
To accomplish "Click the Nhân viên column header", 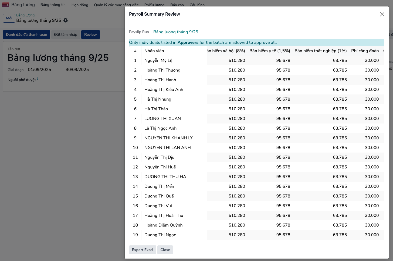I will (154, 51).
